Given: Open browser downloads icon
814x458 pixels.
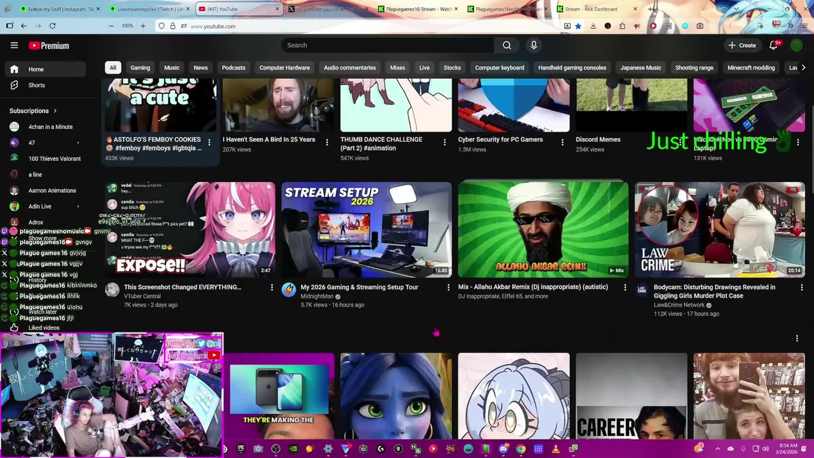Looking at the screenshot, I should (x=593, y=26).
